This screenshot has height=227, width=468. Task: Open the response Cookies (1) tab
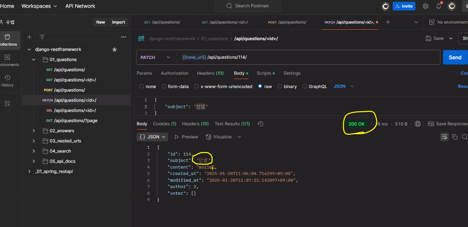pyautogui.click(x=164, y=124)
